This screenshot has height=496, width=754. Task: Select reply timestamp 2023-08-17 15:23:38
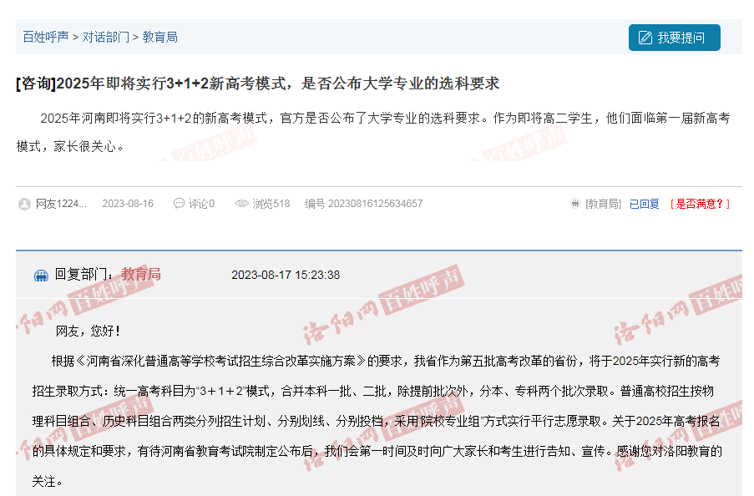pyautogui.click(x=286, y=275)
